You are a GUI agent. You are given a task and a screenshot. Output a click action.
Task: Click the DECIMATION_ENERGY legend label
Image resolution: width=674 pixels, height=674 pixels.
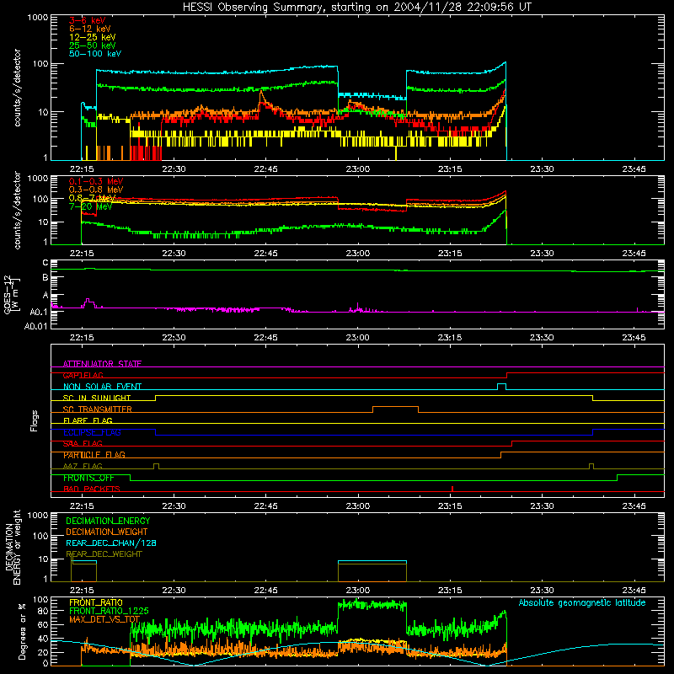(x=108, y=521)
